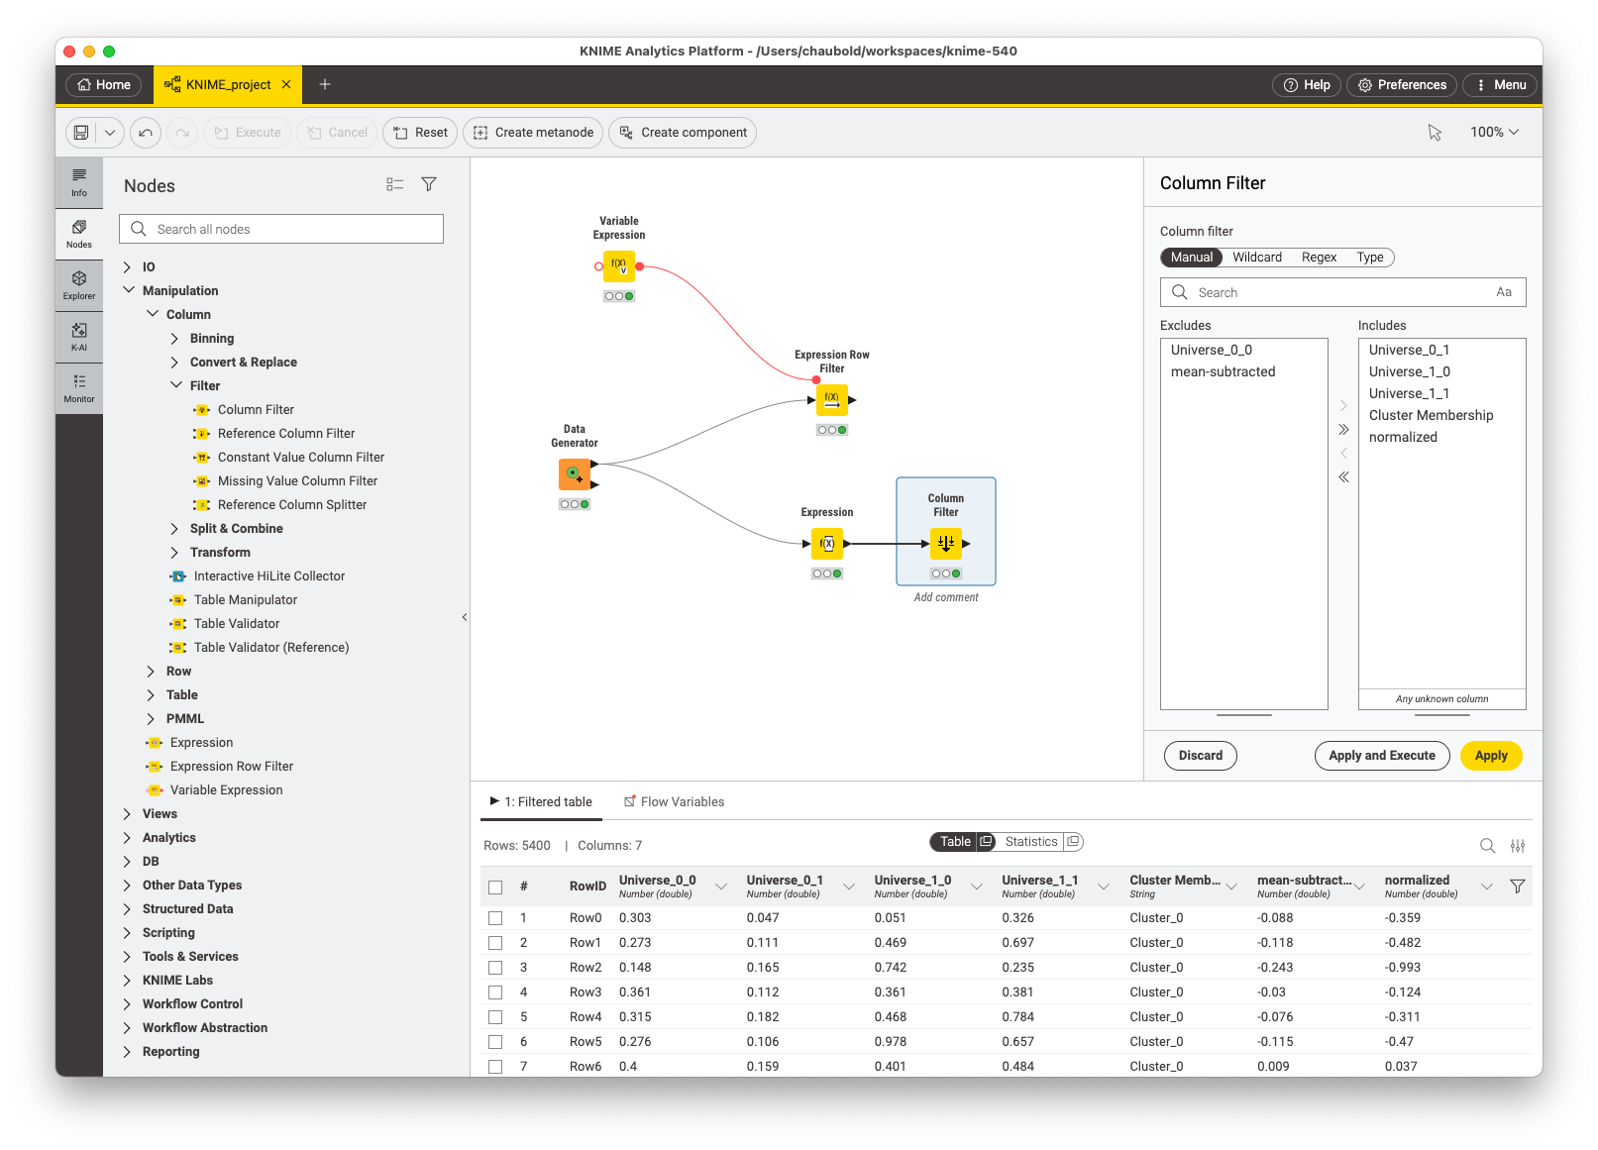Open the K-AI sidebar panel
Viewport: 1598px width, 1150px height.
tap(79, 336)
